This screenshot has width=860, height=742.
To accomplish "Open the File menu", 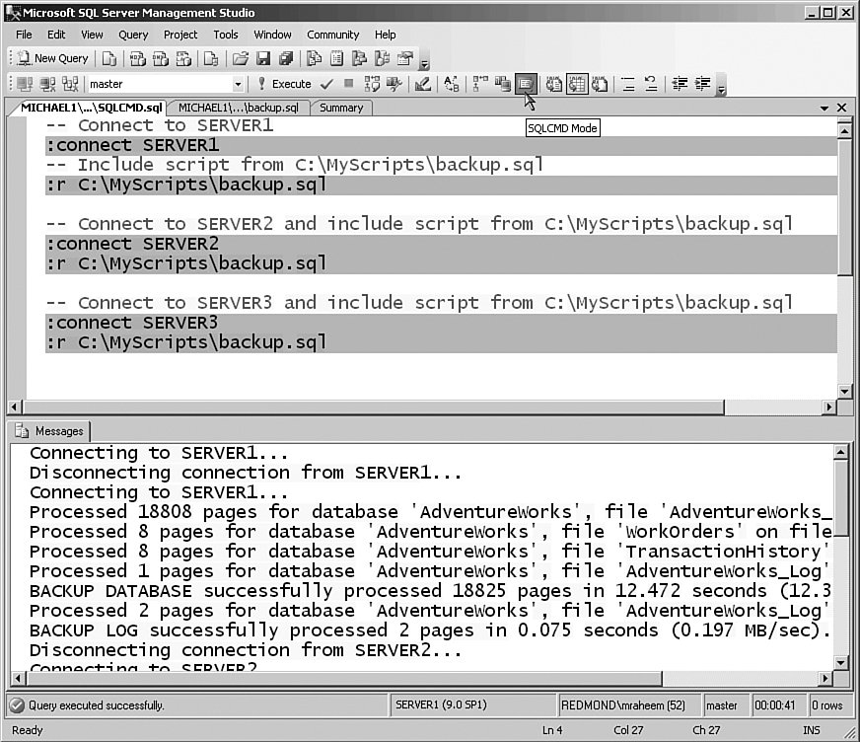I will [24, 35].
